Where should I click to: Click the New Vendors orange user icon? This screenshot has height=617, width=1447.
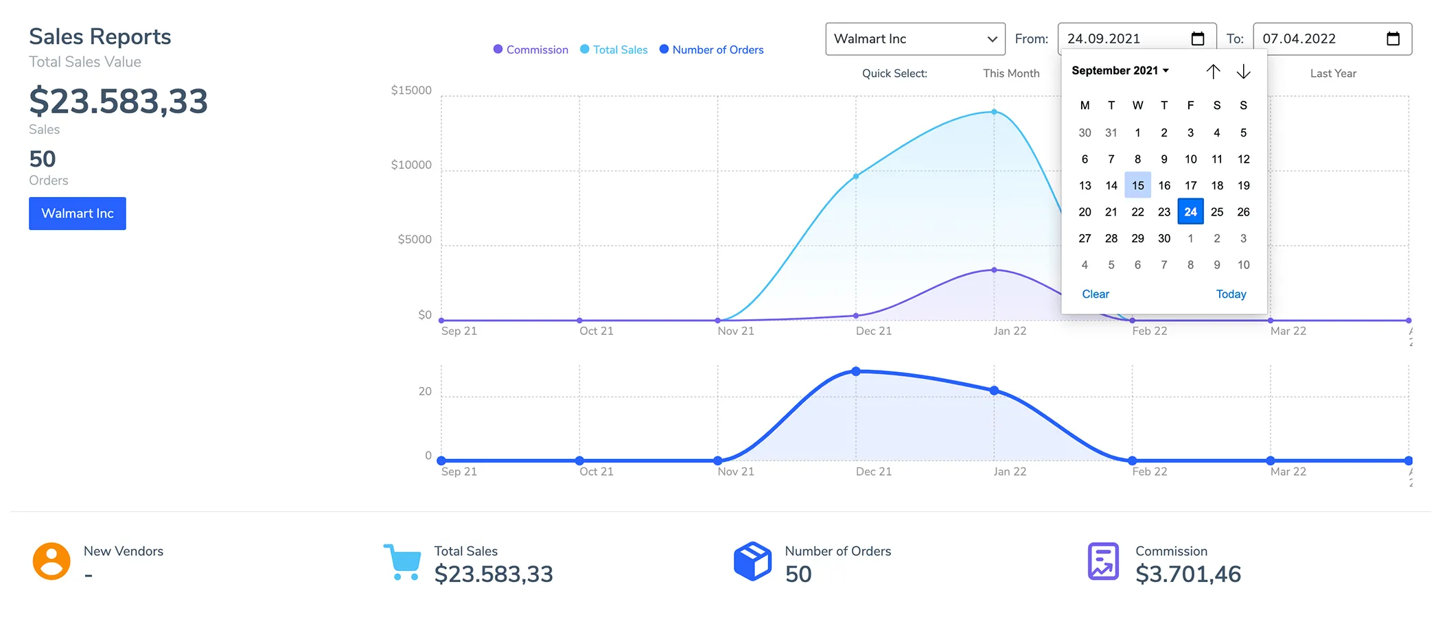point(51,561)
